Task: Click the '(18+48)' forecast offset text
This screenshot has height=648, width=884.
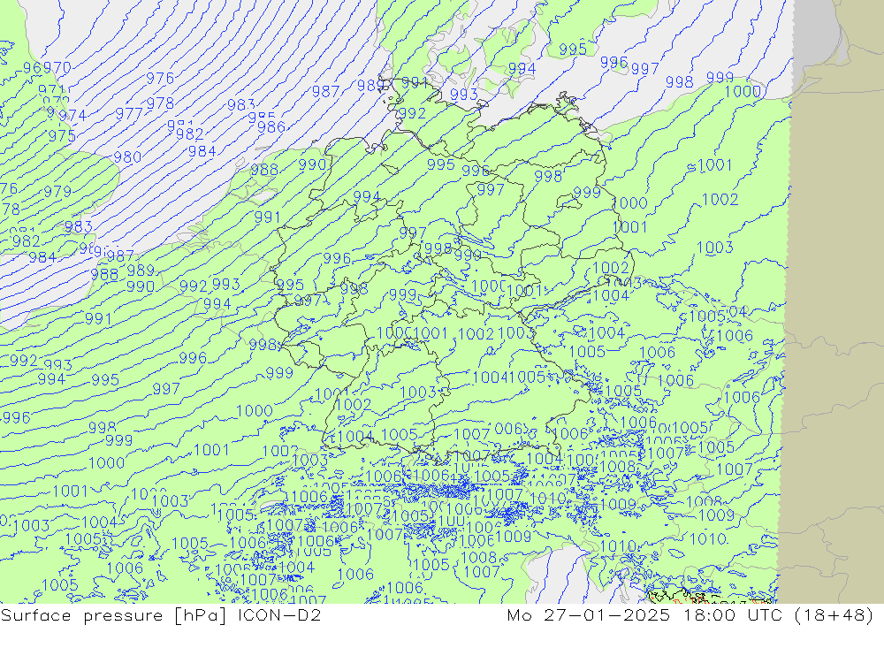Action: (x=834, y=615)
